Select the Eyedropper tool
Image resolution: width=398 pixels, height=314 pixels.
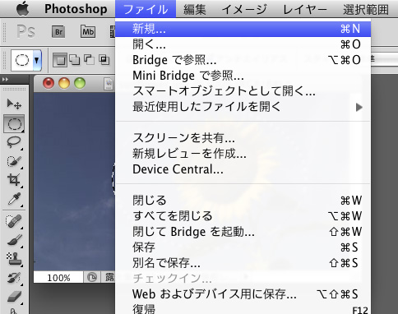pos(14,199)
